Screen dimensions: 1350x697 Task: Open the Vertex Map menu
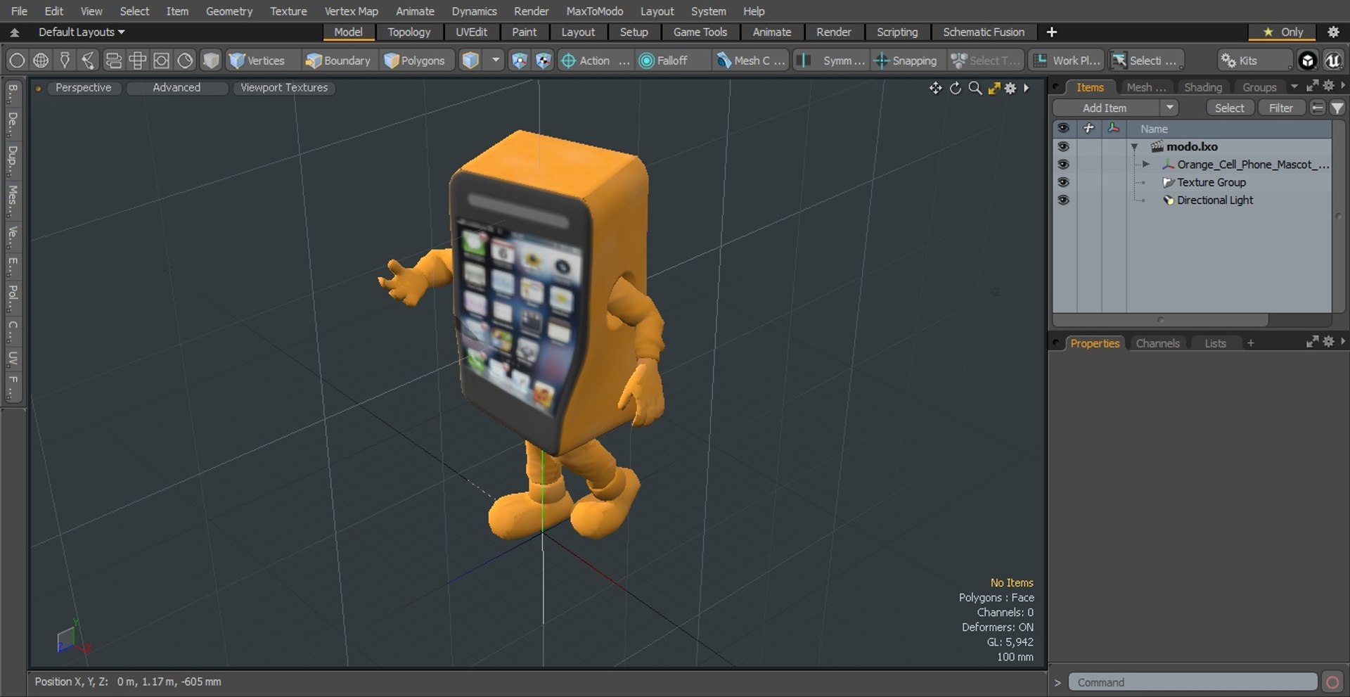click(351, 11)
